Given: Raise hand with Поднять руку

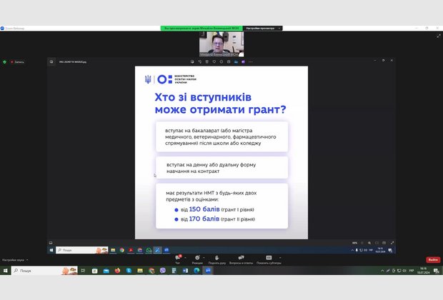Looking at the screenshot, I should [219, 260].
